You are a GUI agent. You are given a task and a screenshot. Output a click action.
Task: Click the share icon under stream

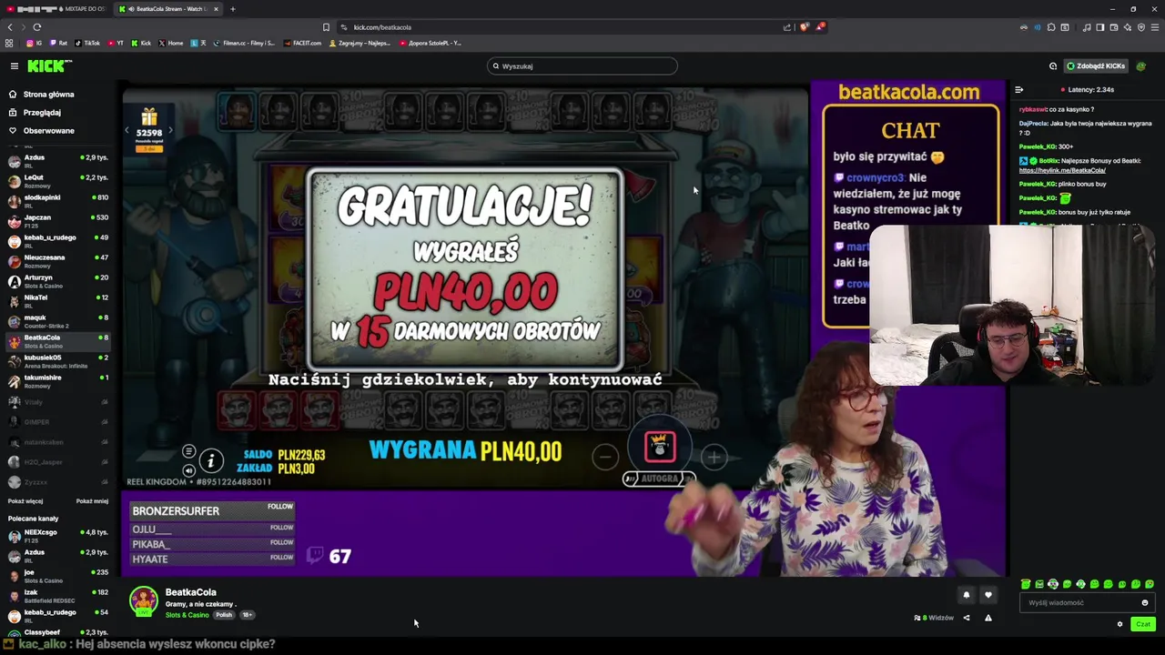(967, 618)
